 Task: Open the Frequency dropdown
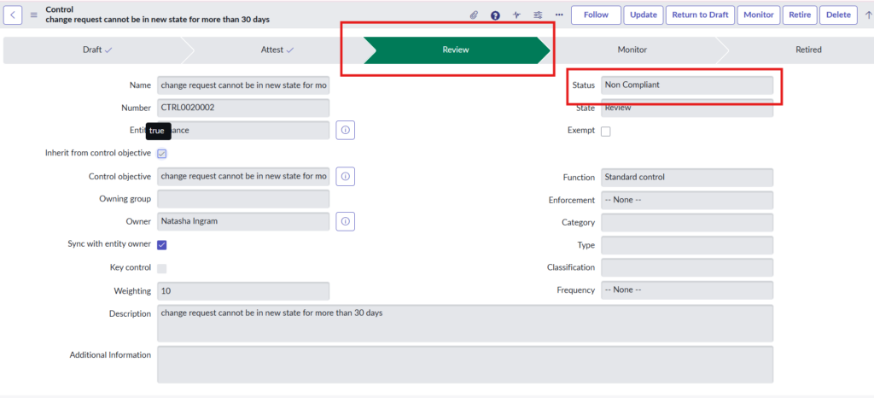click(686, 290)
